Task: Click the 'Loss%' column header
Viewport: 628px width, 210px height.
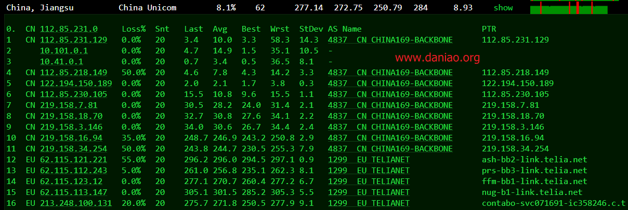Action: [134, 29]
